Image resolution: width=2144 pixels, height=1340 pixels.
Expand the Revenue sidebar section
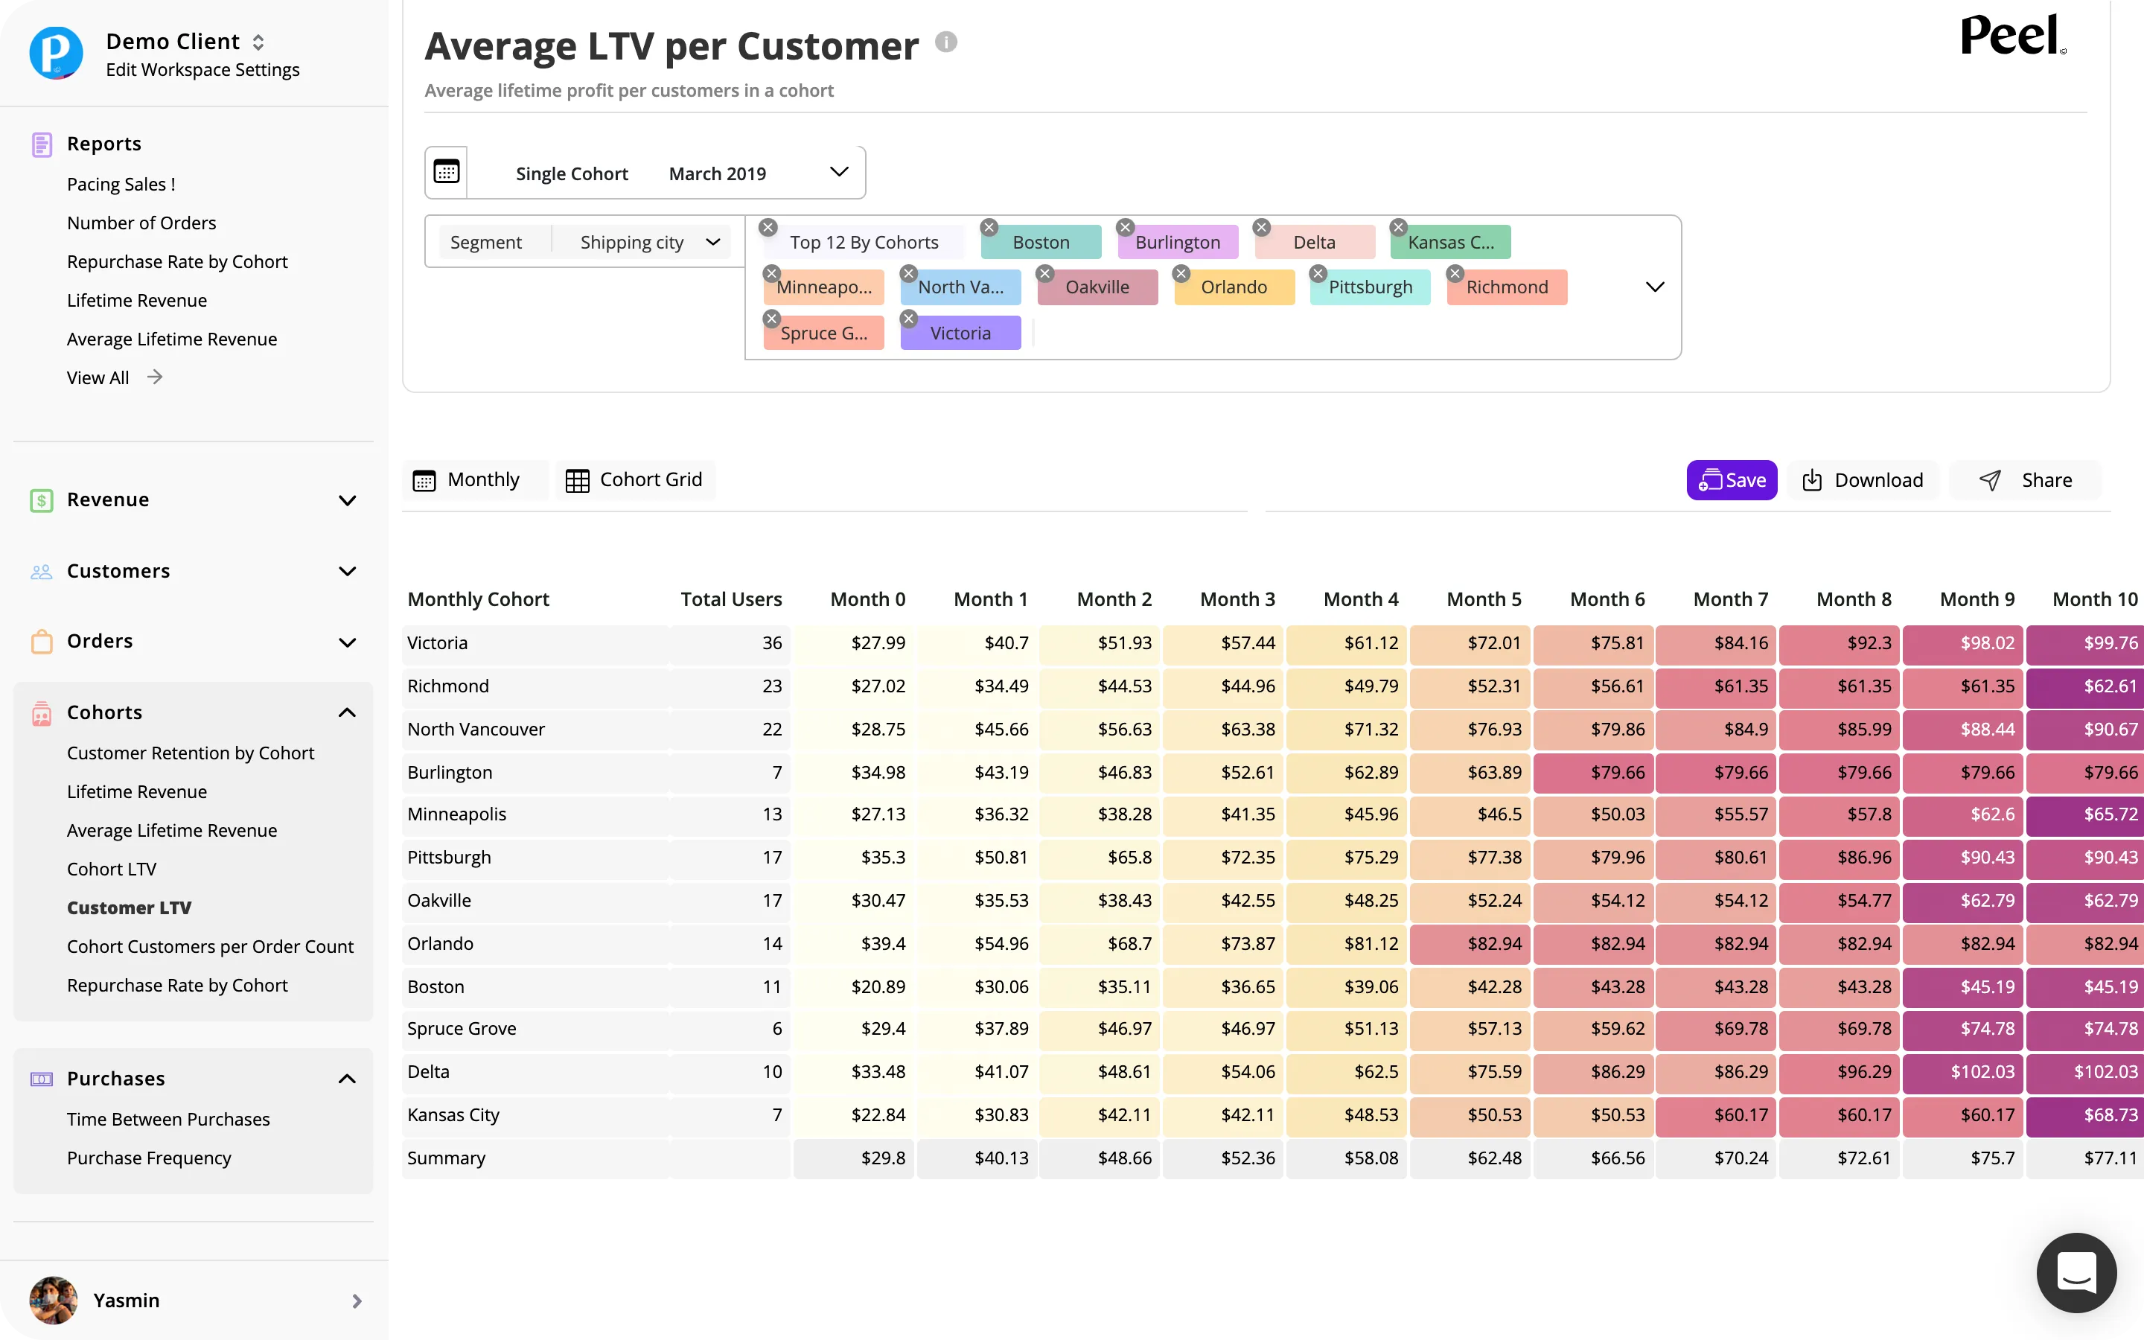(x=348, y=501)
